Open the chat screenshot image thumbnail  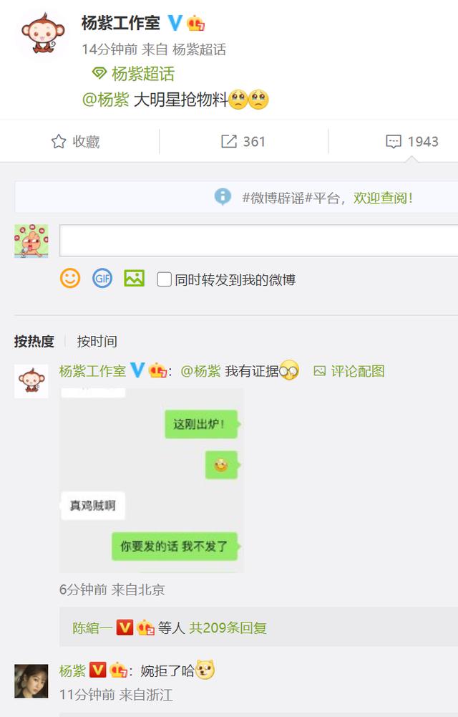[152, 480]
